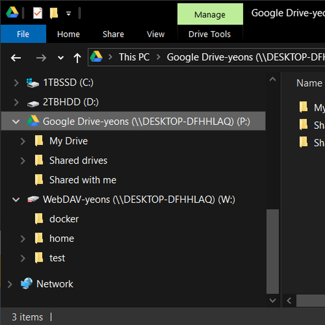Image resolution: width=325 pixels, height=325 pixels.
Task: Click the up-arrow to go to parent folder
Action: pyautogui.click(x=77, y=58)
